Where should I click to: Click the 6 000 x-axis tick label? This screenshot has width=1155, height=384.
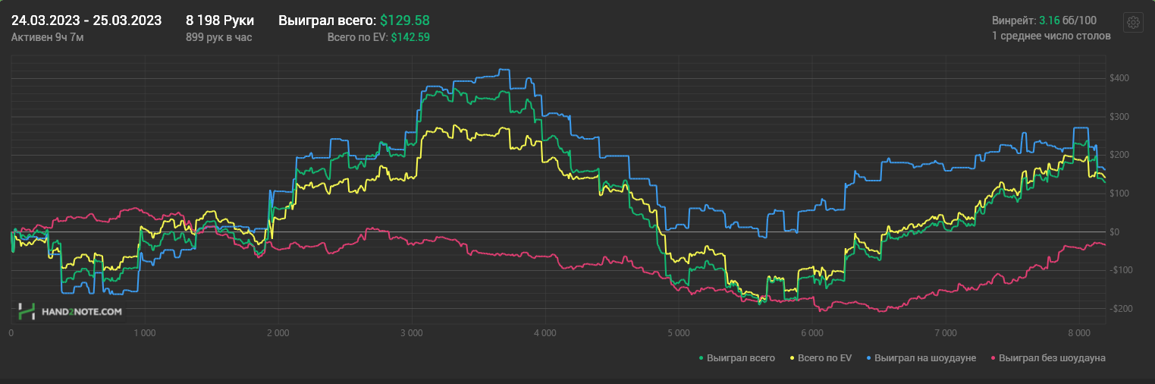[811, 332]
